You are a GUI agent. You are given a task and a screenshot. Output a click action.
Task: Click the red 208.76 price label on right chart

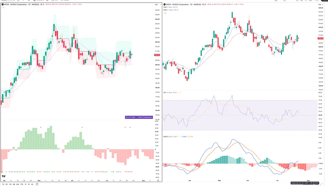pyautogui.click(x=320, y=39)
